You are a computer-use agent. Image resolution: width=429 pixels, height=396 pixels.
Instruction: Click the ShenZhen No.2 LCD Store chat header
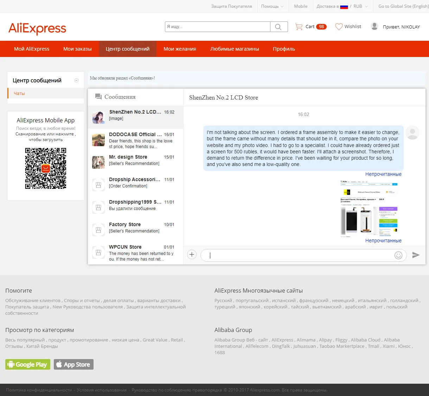(x=224, y=97)
